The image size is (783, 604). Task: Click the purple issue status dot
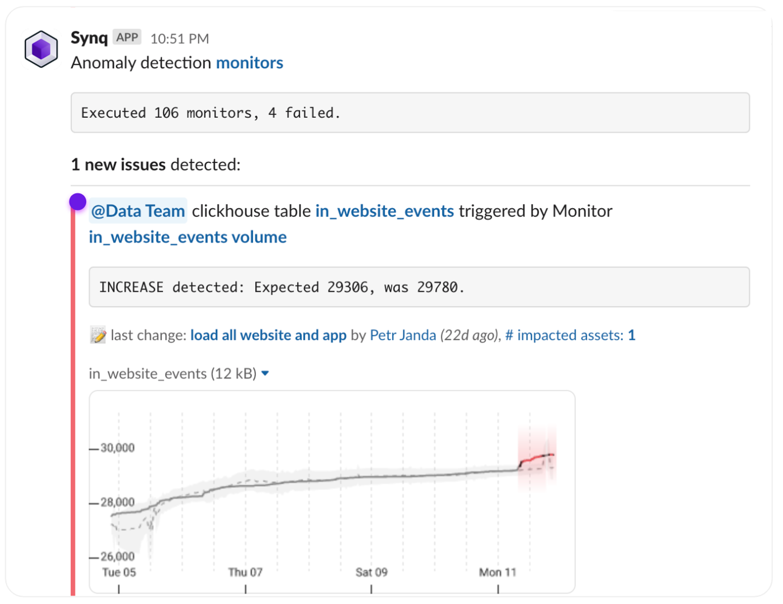(78, 202)
